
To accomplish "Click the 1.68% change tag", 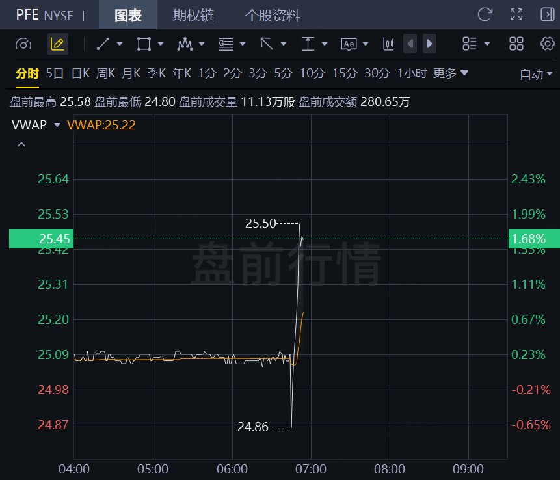I will [534, 239].
